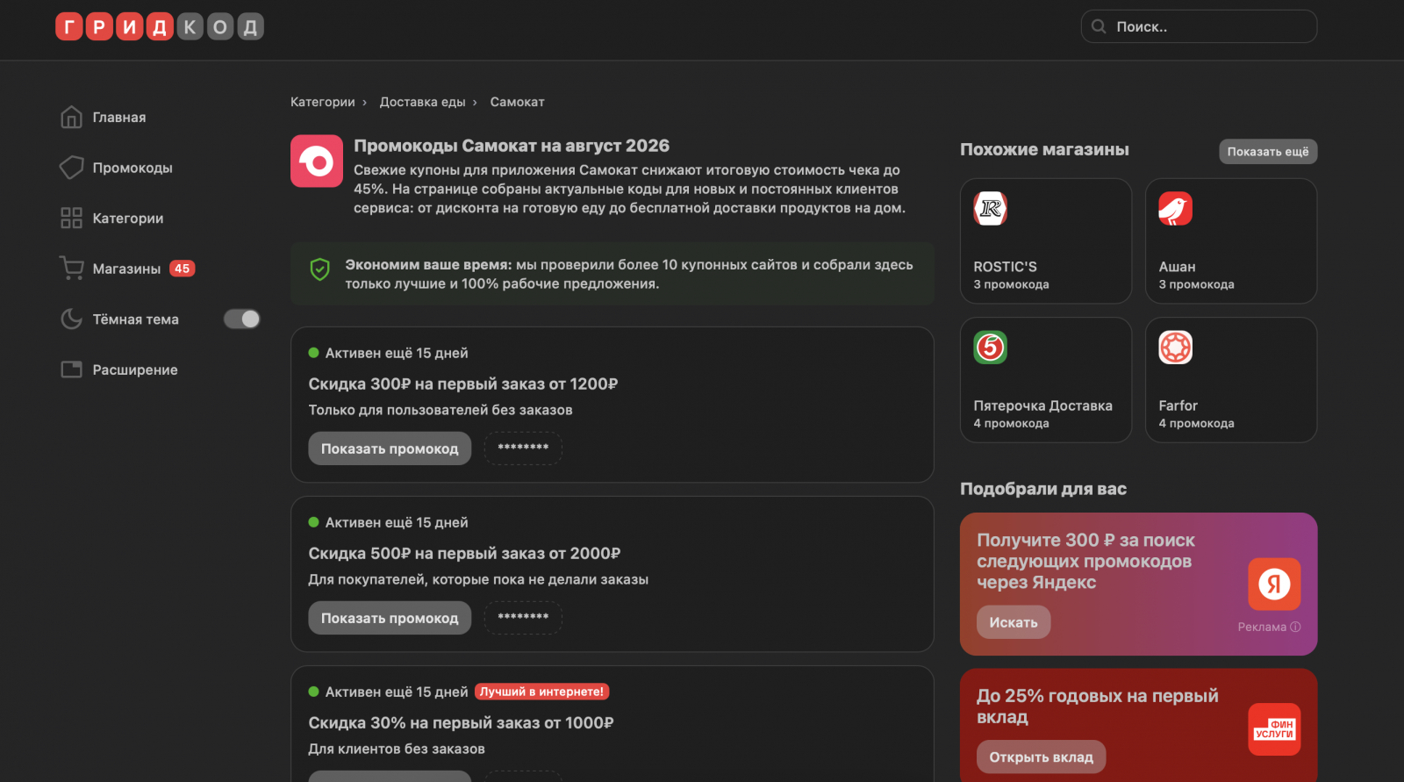Screen dimensions: 1404x782
Task: Click the masked code of 500₽ offer
Action: coord(523,618)
